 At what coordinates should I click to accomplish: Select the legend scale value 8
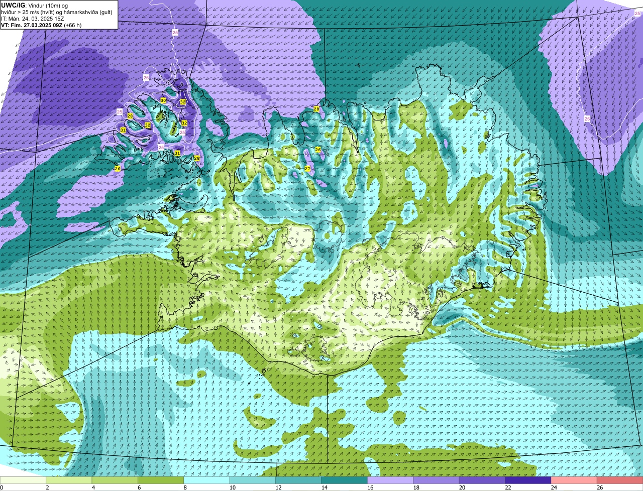[x=185, y=487]
